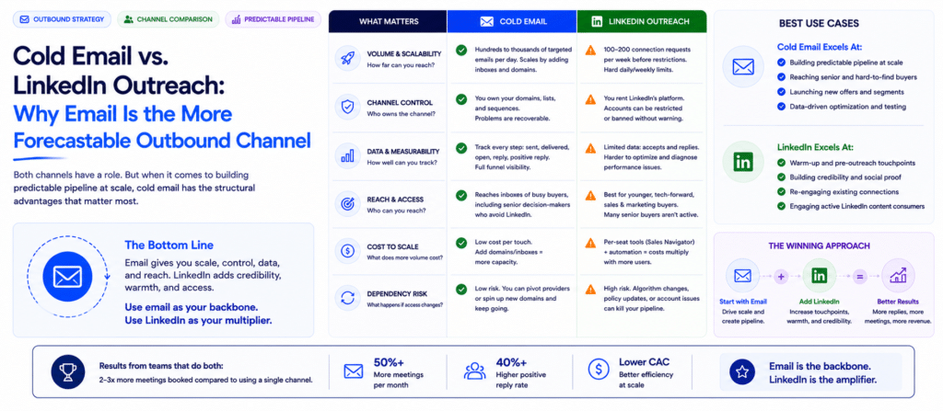Click the warning icon beside Best for younger, tech-forward
943x411 pixels.
click(x=591, y=195)
